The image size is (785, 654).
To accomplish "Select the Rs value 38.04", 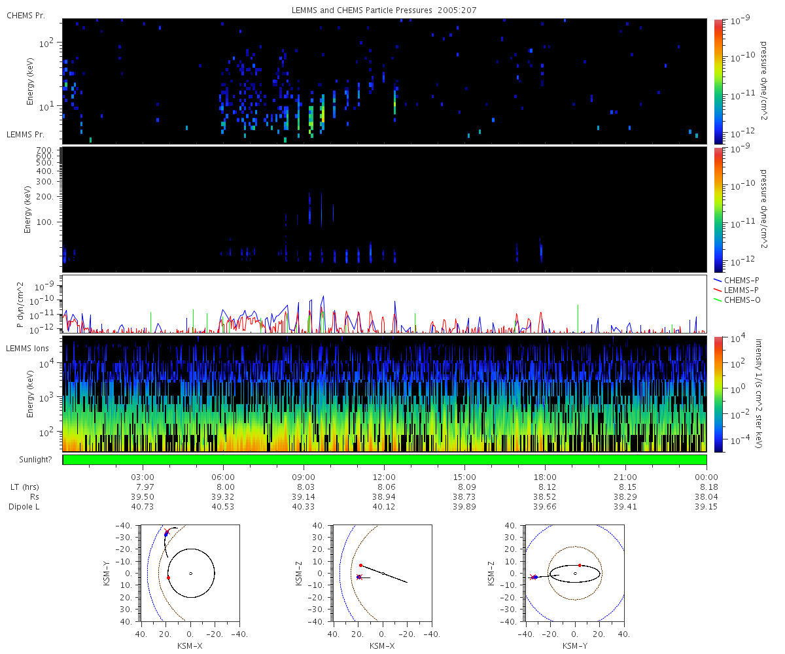I will [x=706, y=497].
